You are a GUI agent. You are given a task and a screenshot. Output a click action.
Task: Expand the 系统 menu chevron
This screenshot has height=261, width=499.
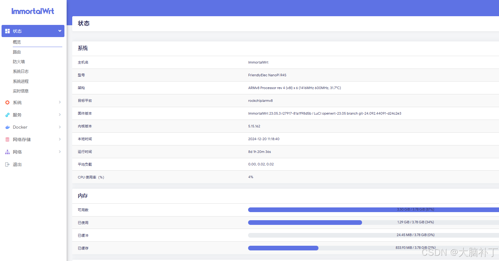60,102
